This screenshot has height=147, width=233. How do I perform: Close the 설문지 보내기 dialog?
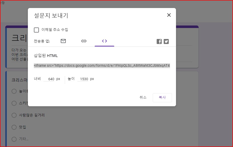tap(169, 15)
